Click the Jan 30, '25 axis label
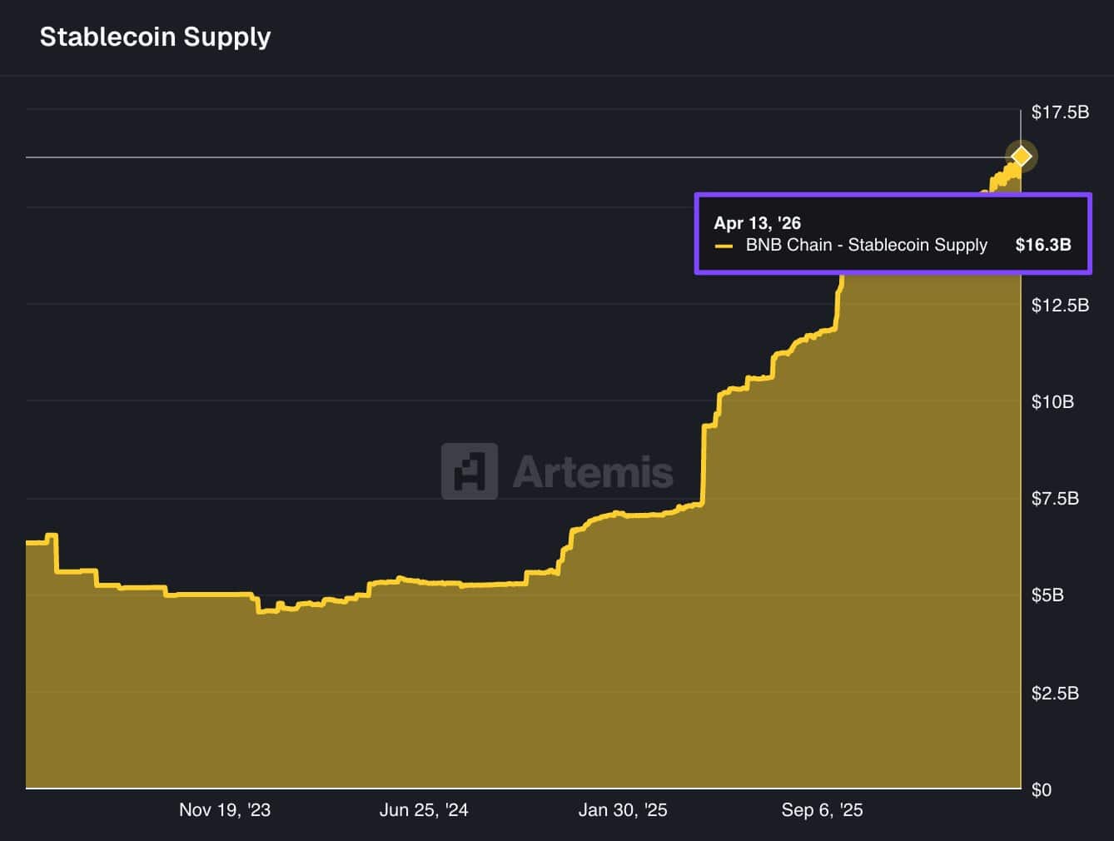1114x841 pixels. point(623,809)
